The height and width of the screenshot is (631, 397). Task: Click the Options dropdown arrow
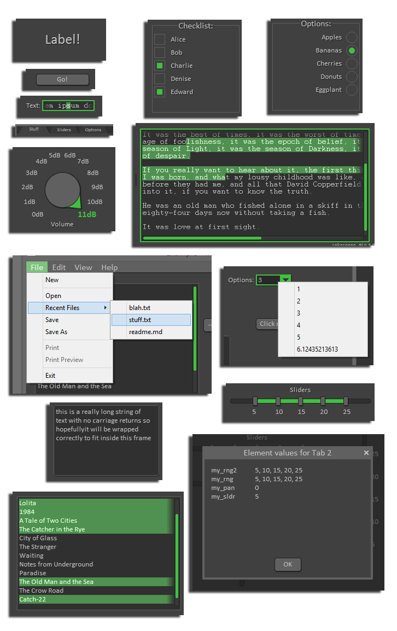point(285,279)
